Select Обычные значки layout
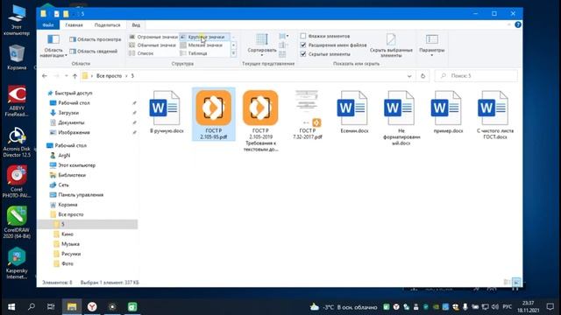The image size is (561, 315). point(153,45)
